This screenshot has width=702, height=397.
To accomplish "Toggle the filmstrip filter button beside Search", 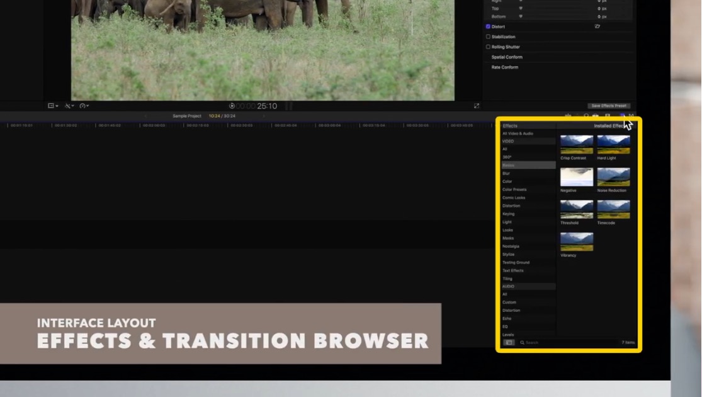I will click(509, 343).
